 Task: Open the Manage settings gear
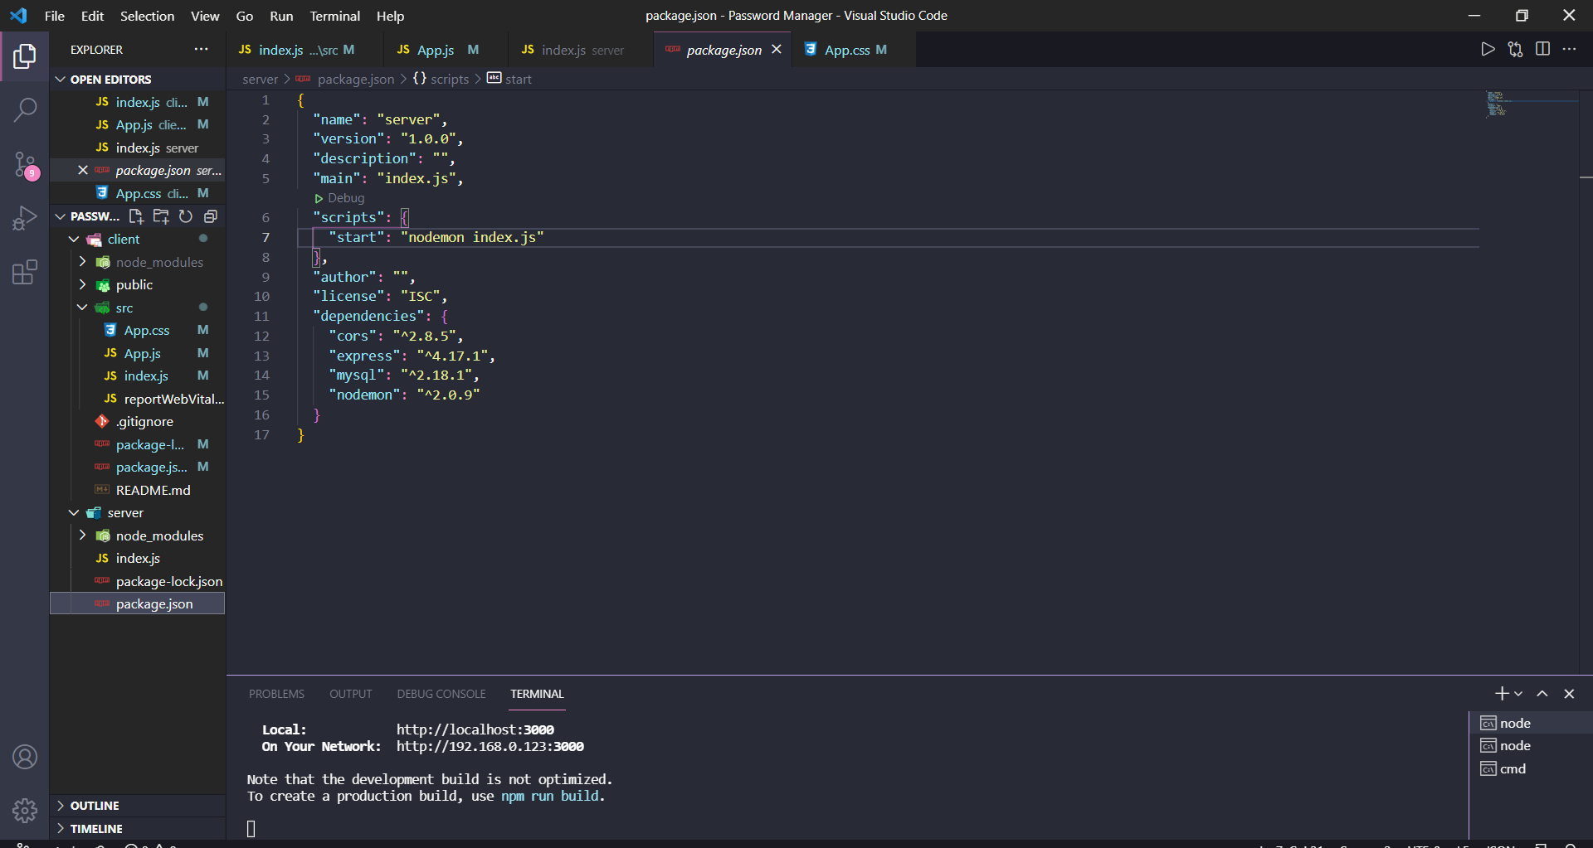[x=25, y=810]
